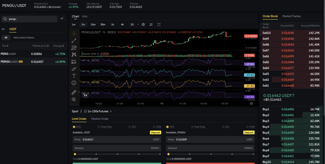This screenshot has width=325, height=164.
Task: Expand the 1x-100x Futures chevron
Action: (x=111, y=111)
